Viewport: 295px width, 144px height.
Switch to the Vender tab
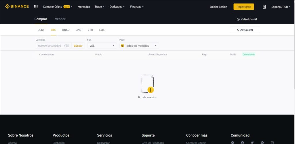pyautogui.click(x=60, y=19)
